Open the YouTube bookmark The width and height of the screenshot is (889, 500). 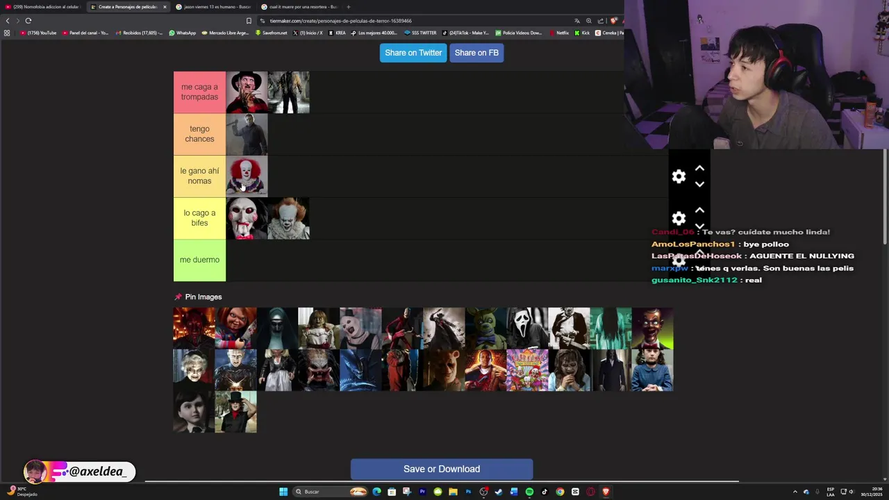coord(38,33)
